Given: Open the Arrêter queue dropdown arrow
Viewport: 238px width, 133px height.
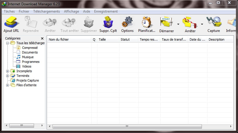Looking at the screenshot, I should pos(202,24).
